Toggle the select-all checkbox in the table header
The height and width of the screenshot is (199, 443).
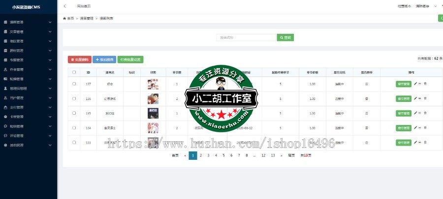74,72
